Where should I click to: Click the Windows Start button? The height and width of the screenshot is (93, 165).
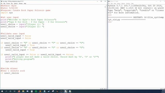(2, 91)
